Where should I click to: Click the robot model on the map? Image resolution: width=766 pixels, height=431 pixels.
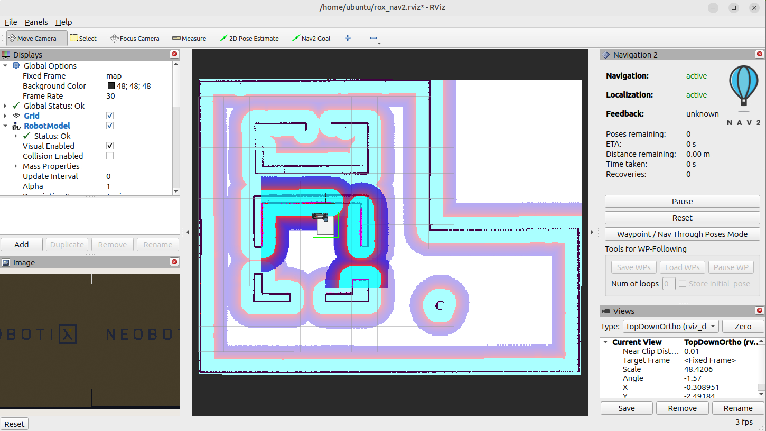[x=324, y=223]
